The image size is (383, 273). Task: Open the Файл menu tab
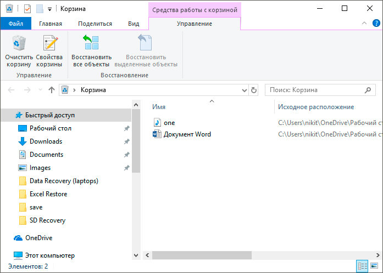pos(16,24)
